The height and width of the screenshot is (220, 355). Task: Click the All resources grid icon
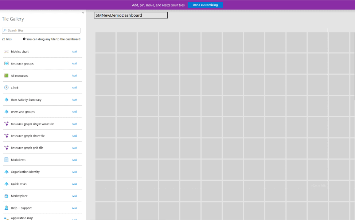click(x=6, y=76)
